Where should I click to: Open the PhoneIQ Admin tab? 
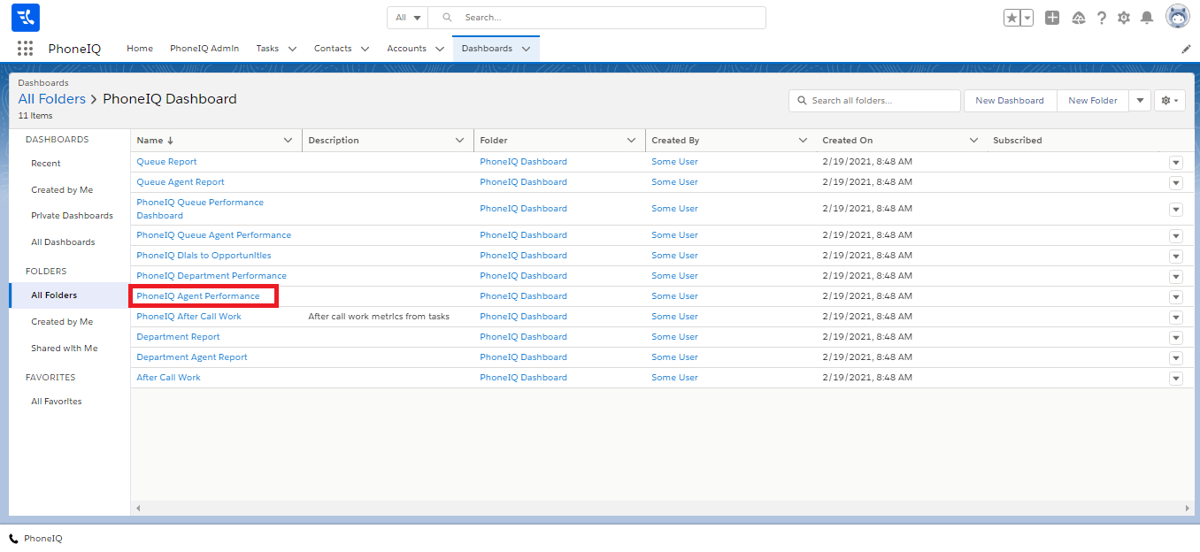coord(204,49)
